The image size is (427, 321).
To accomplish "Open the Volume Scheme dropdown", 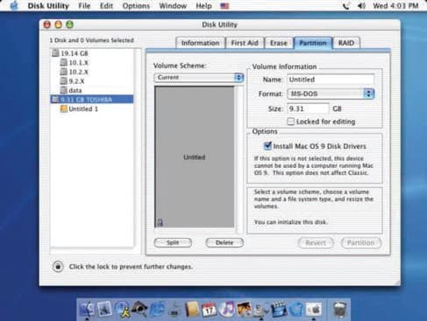I will (x=199, y=77).
